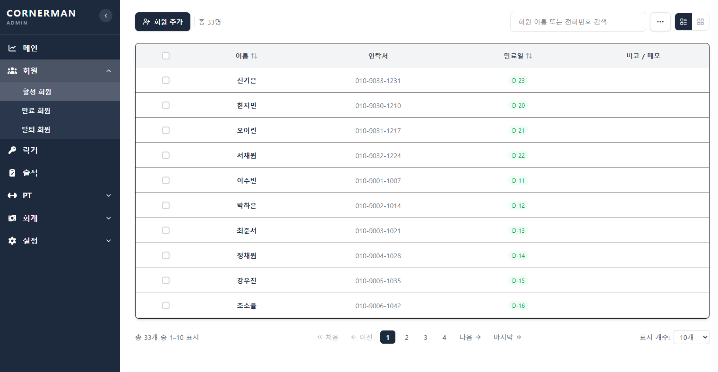Tick the checkbox for 신가은

pos(166,80)
